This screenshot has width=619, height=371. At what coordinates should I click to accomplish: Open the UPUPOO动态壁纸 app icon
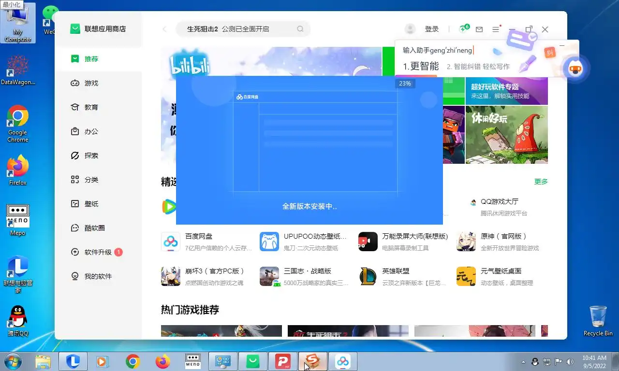pyautogui.click(x=269, y=242)
